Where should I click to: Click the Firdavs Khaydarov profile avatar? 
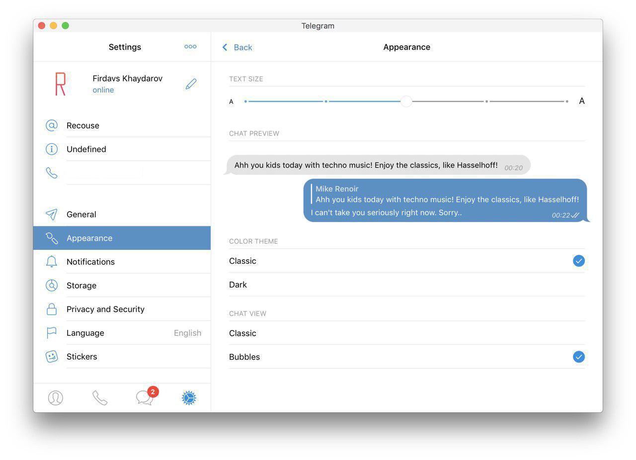[x=61, y=84]
